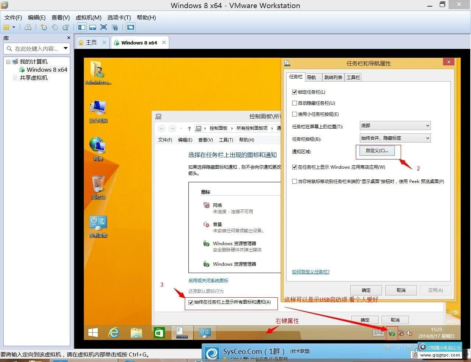Toggle 始终在任务栏上显示所有图标和通知 checkbox
The image size is (471, 362).
(191, 302)
